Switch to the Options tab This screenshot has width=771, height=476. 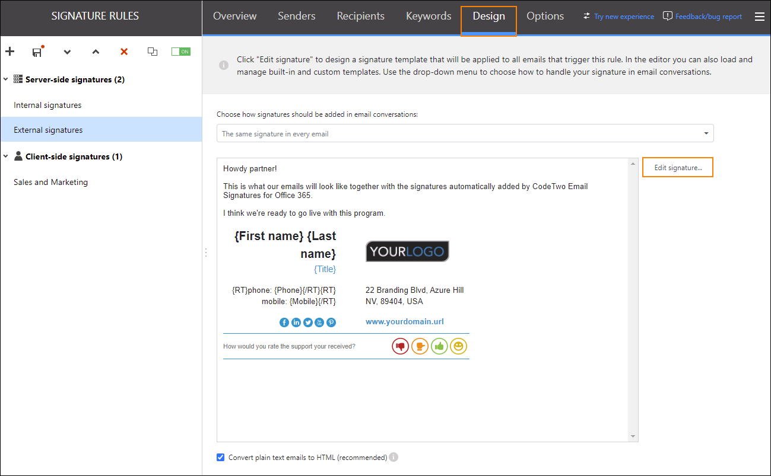coord(544,16)
